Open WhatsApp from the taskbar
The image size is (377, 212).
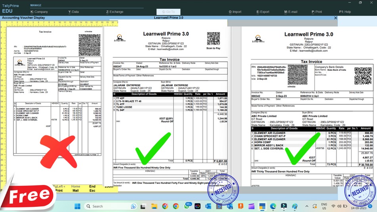pyautogui.click(x=186, y=206)
